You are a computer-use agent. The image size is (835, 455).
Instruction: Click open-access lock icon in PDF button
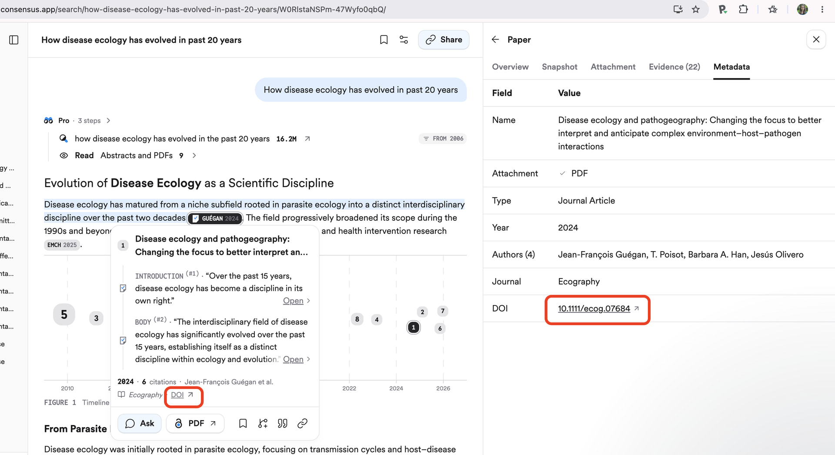pos(178,423)
